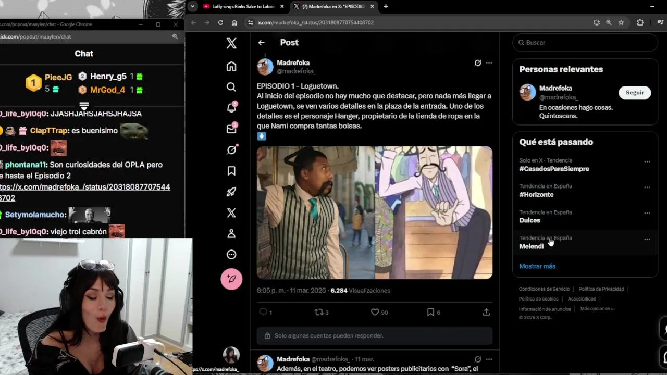Expand chat leaderboard collapse arrow
Image resolution: width=667 pixels, height=375 pixels.
click(84, 106)
